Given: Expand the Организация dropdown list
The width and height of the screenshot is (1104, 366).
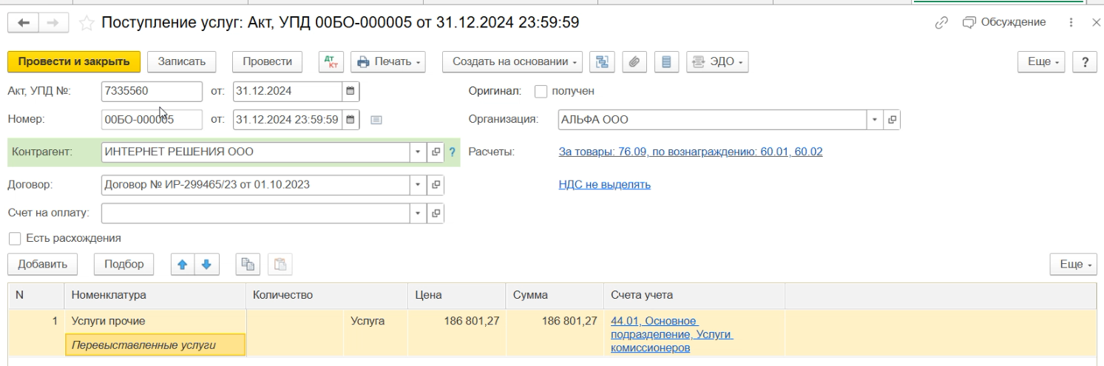Looking at the screenshot, I should tap(876, 119).
